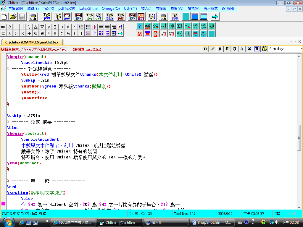Insert the for-all symbol
The width and height of the screenshot is (303, 227).
[x=49, y=27]
